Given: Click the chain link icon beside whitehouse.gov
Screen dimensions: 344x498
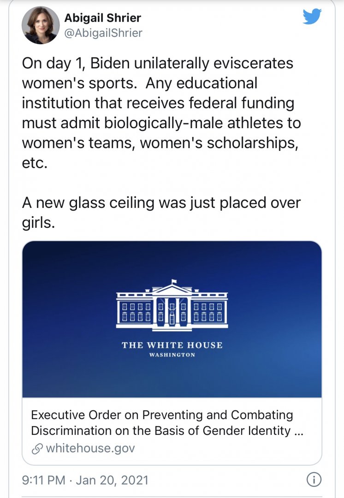Looking at the screenshot, I should tap(36, 448).
